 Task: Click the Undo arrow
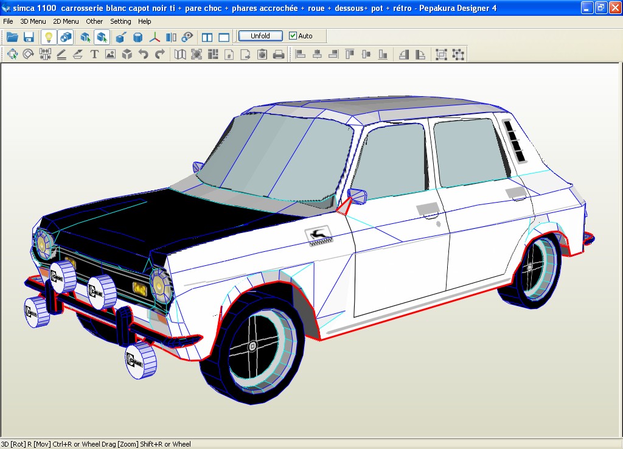tap(144, 54)
